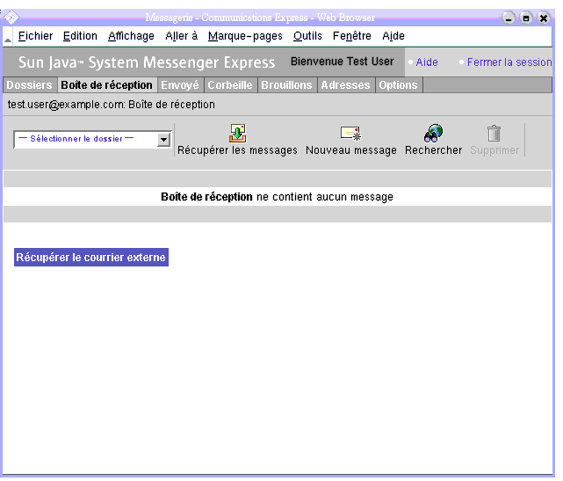563x481 pixels.
Task: Open the Corbeille tab
Action: [x=230, y=85]
